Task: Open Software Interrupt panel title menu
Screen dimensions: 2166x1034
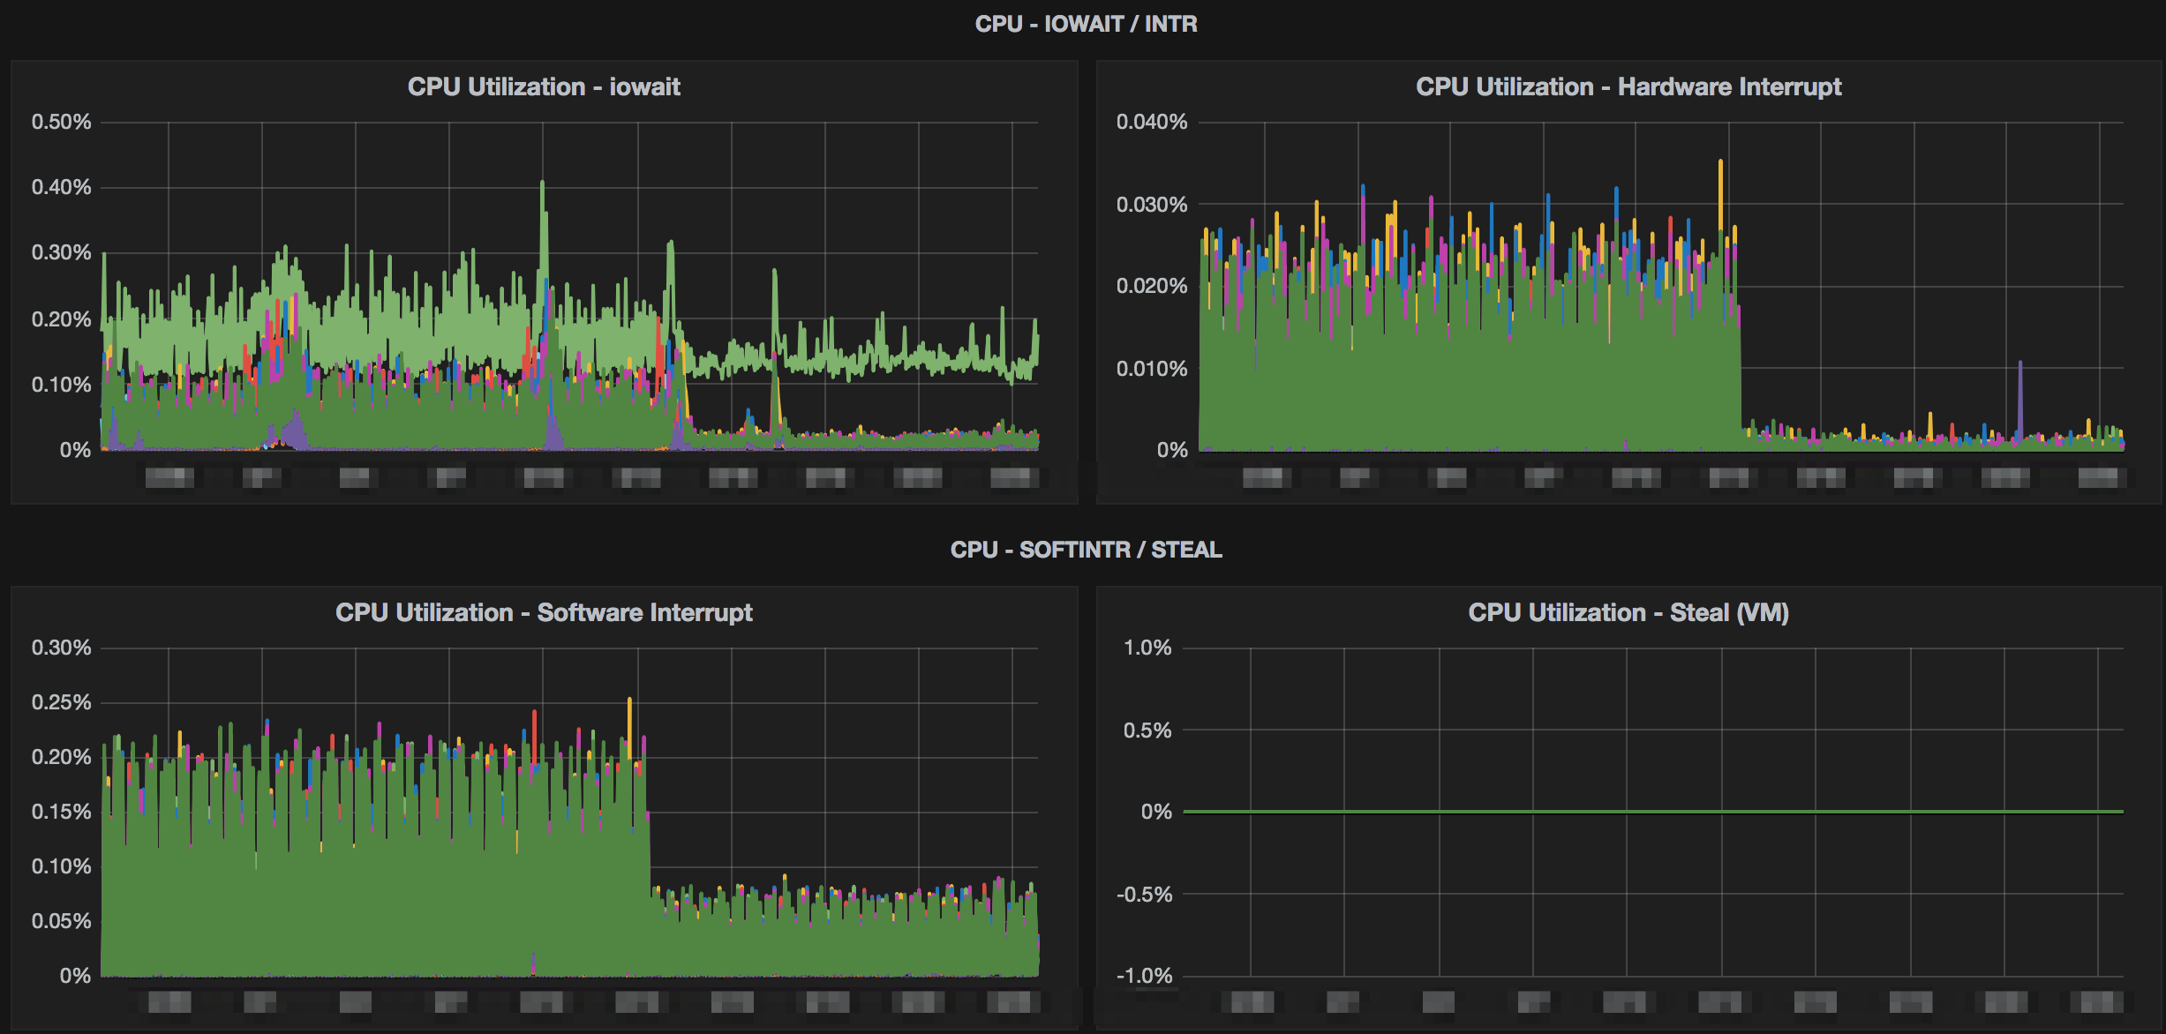Action: (x=544, y=612)
